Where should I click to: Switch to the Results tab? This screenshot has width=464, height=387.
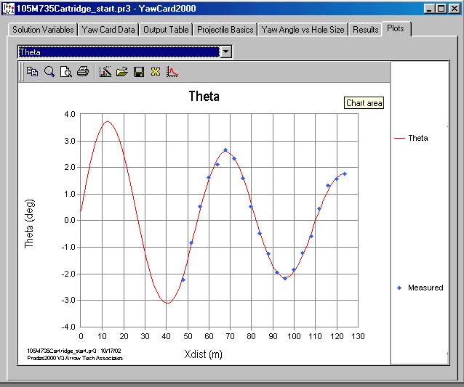(x=365, y=30)
